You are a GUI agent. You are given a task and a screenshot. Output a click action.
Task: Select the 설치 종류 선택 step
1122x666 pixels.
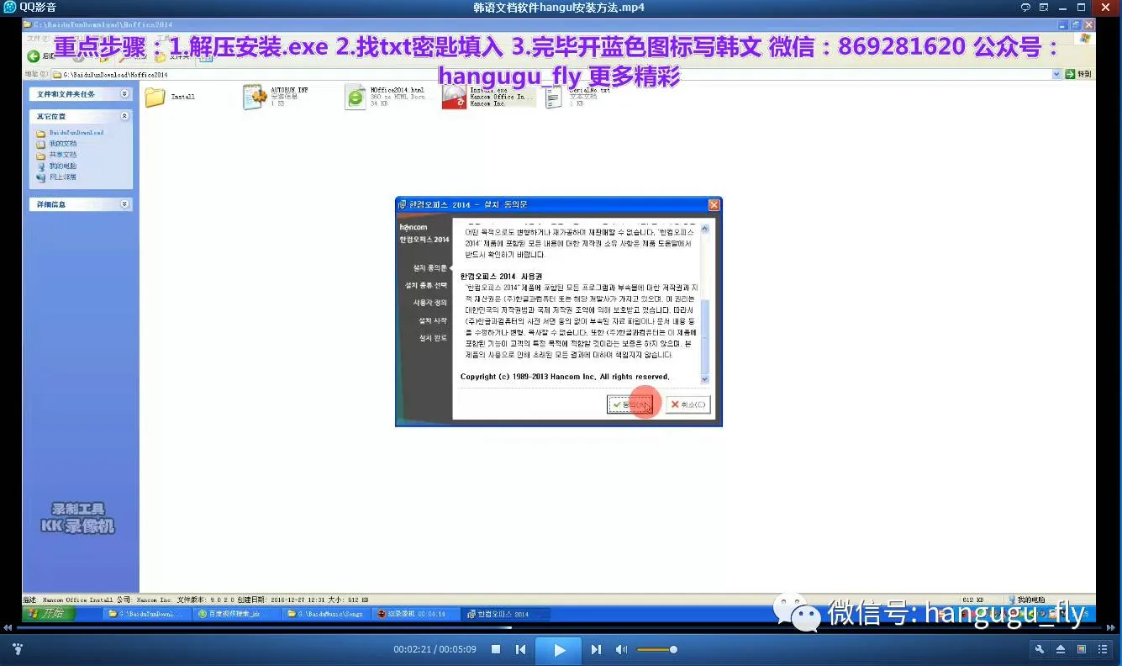pyautogui.click(x=426, y=285)
